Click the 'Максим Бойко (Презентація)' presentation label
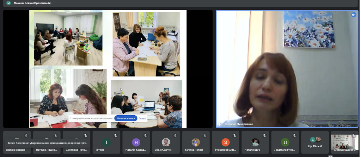361x158 pixels. click(33, 3)
